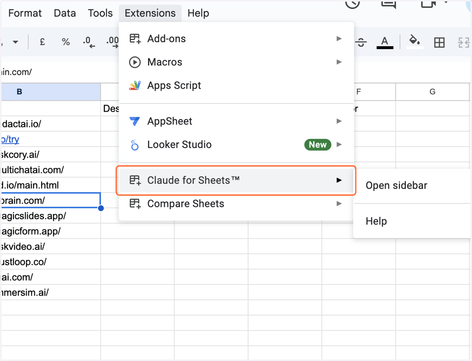The image size is (472, 361).
Task: Click the selection fill handle dot
Action: coord(101,208)
